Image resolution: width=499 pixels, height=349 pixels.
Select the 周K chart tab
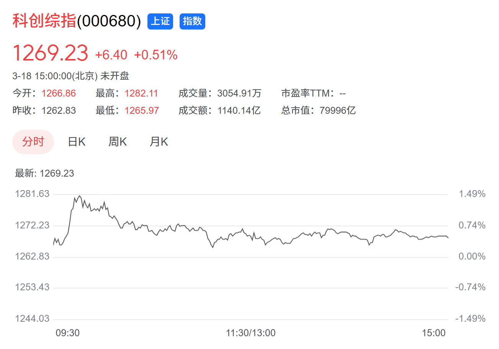[117, 142]
